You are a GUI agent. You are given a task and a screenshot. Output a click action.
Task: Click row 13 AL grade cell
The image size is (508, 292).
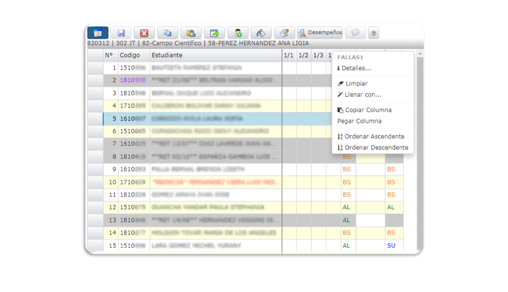coord(348,220)
